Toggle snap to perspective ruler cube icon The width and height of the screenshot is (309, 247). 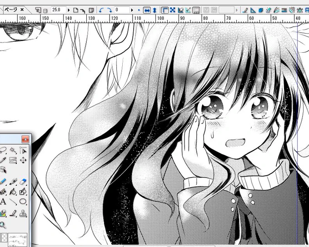[261, 10]
